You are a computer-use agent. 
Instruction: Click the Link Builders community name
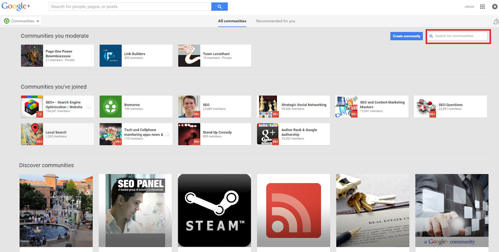click(x=135, y=54)
